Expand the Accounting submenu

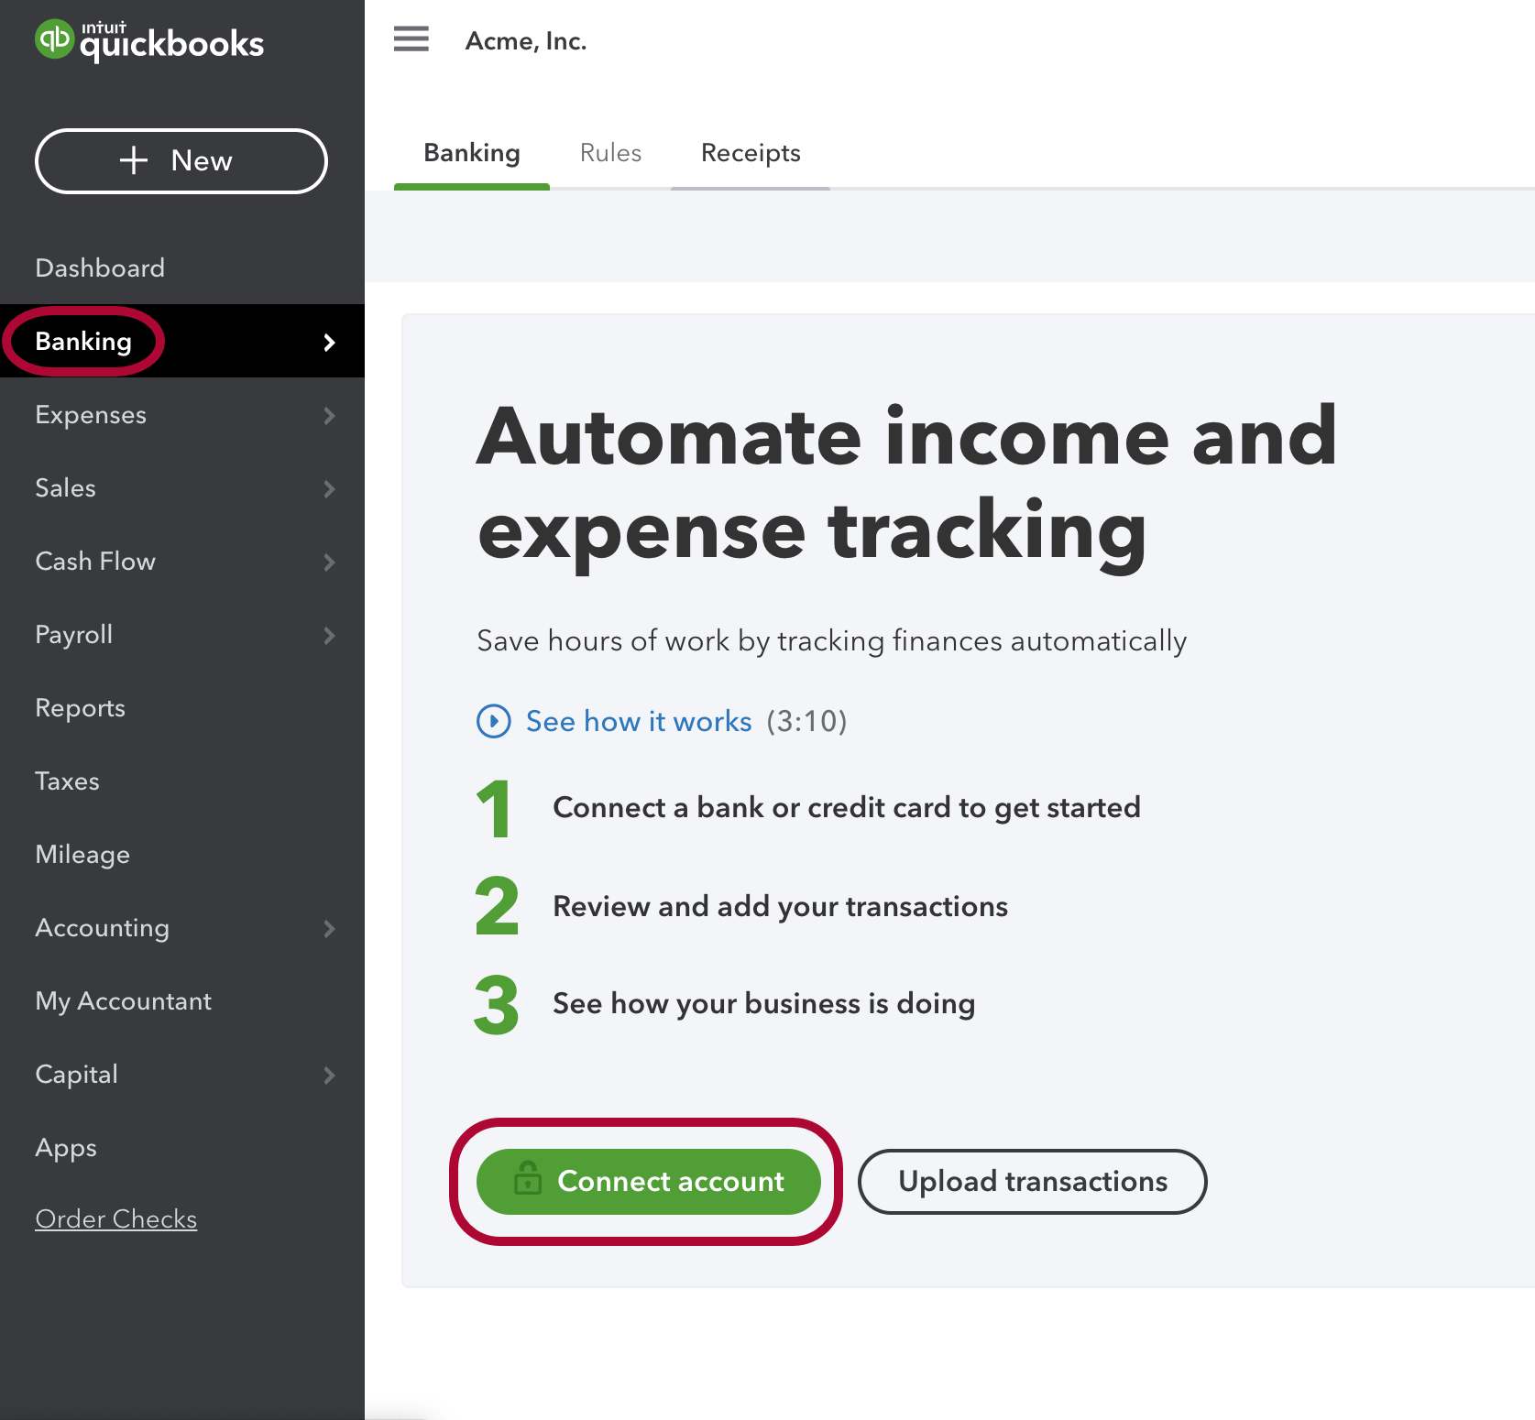coord(328,928)
